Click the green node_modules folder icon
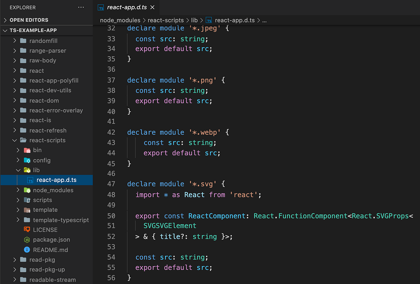The image size is (420, 284). click(x=27, y=190)
